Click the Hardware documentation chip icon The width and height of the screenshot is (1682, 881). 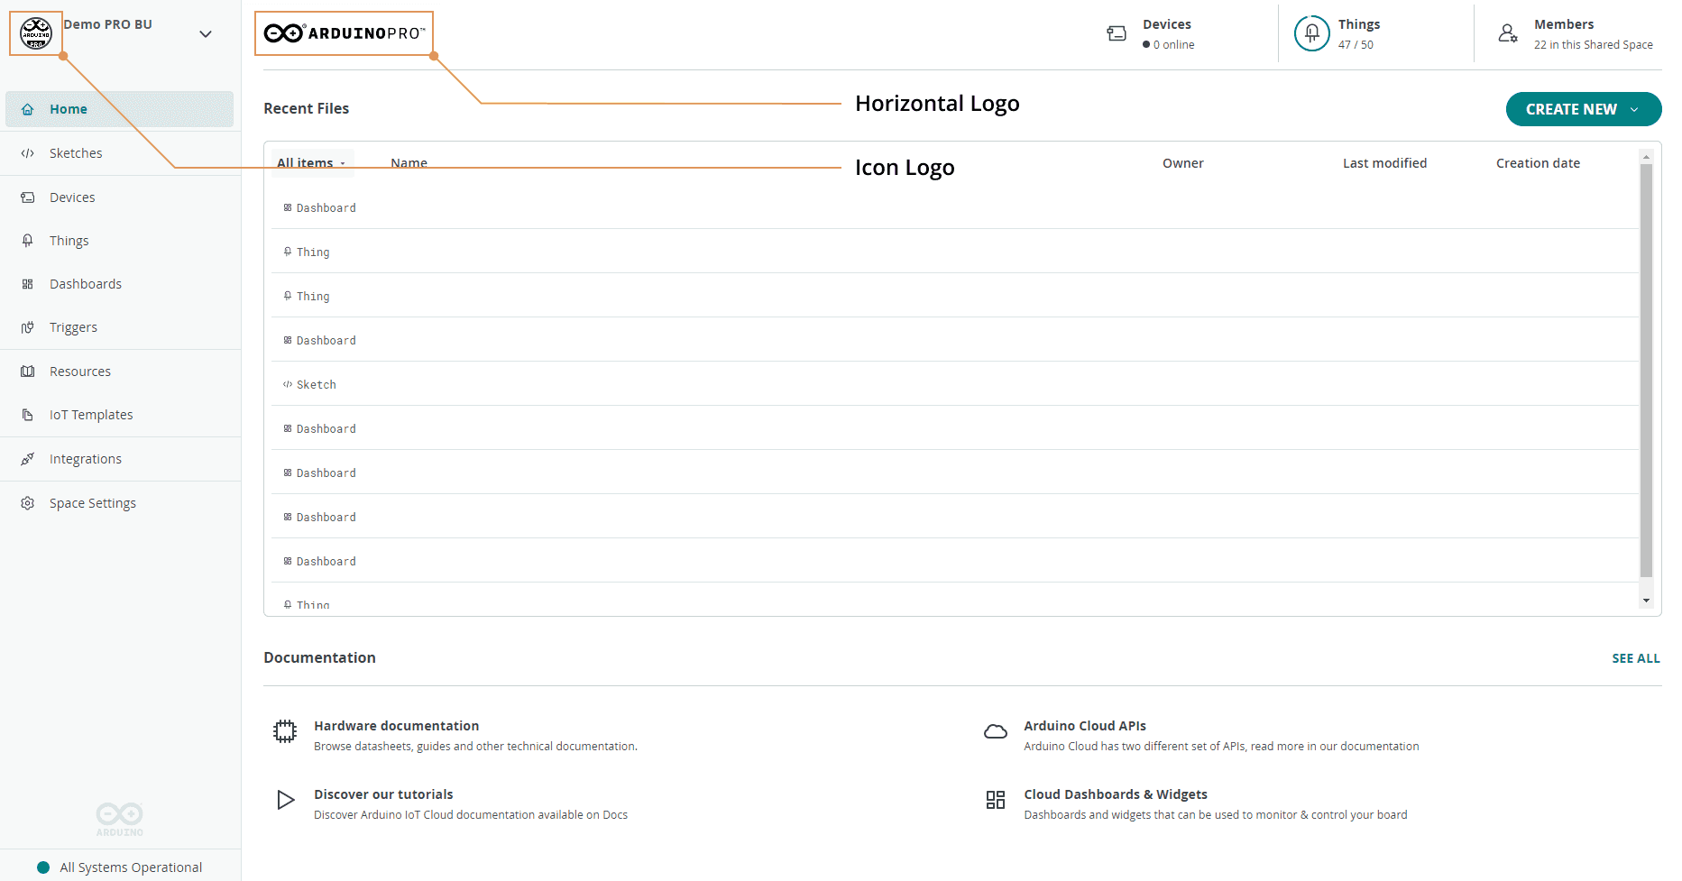click(x=285, y=731)
